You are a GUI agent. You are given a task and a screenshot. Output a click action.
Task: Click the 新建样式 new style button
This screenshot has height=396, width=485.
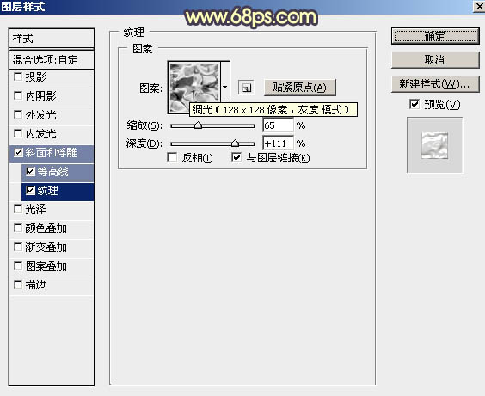click(435, 84)
